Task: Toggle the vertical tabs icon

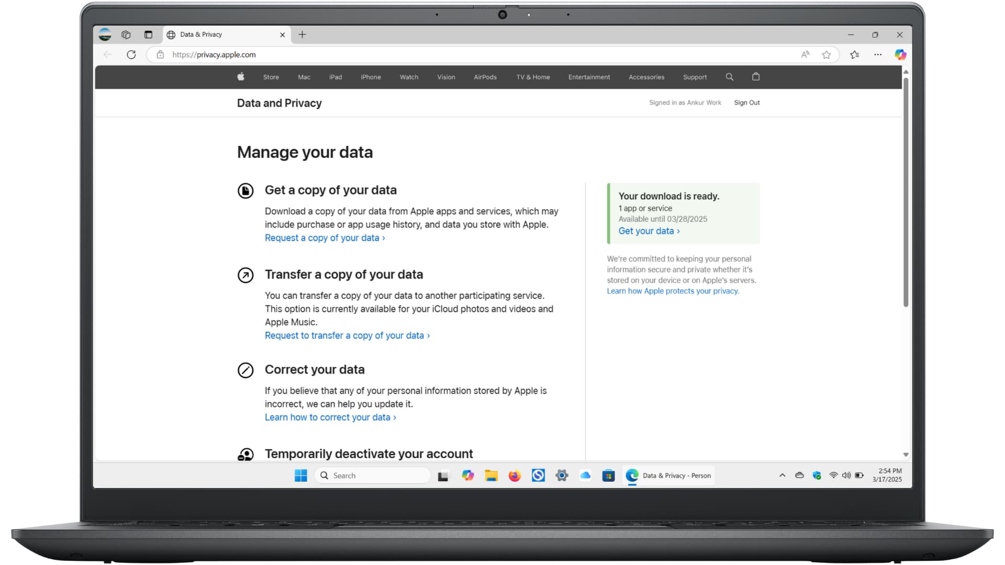Action: click(x=148, y=35)
